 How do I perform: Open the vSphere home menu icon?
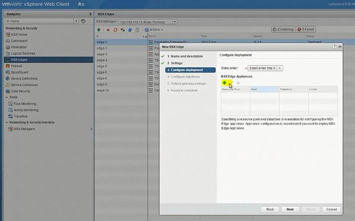coord(81,4)
